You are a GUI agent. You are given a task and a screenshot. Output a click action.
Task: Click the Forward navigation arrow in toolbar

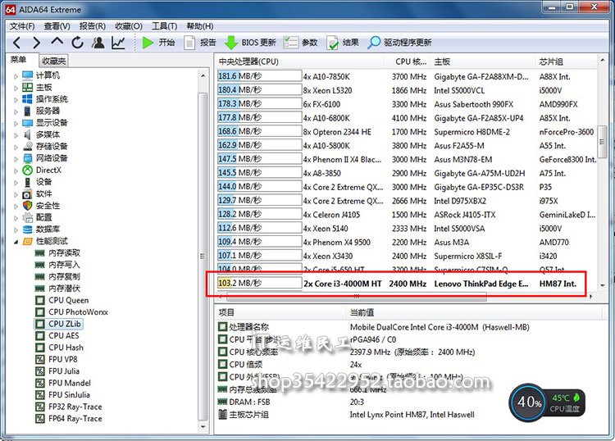[36, 43]
